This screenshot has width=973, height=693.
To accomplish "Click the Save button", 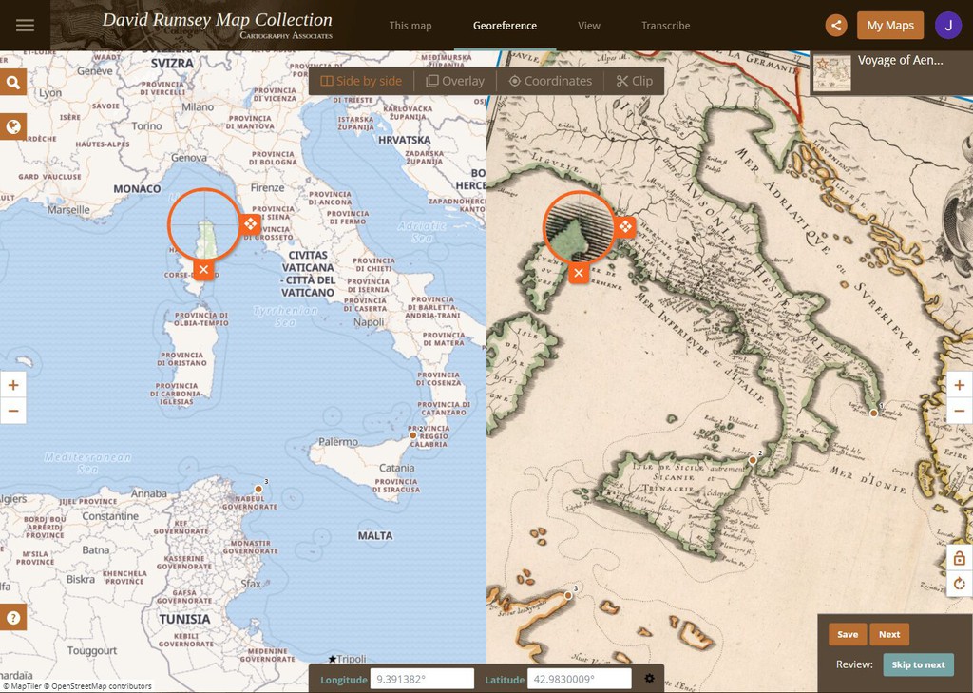I will (848, 634).
